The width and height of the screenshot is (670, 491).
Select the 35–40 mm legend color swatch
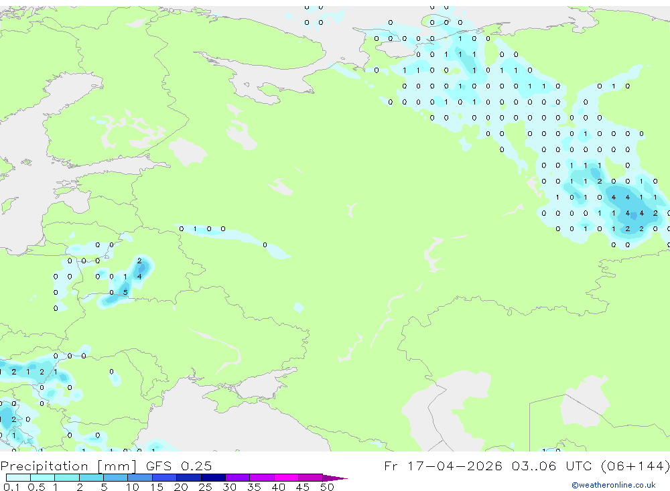pos(262,478)
